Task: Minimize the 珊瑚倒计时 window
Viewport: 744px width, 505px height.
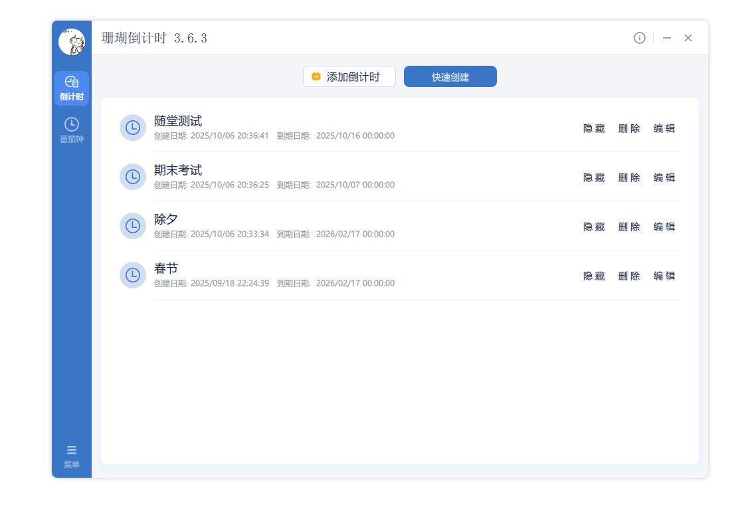Action: click(667, 38)
